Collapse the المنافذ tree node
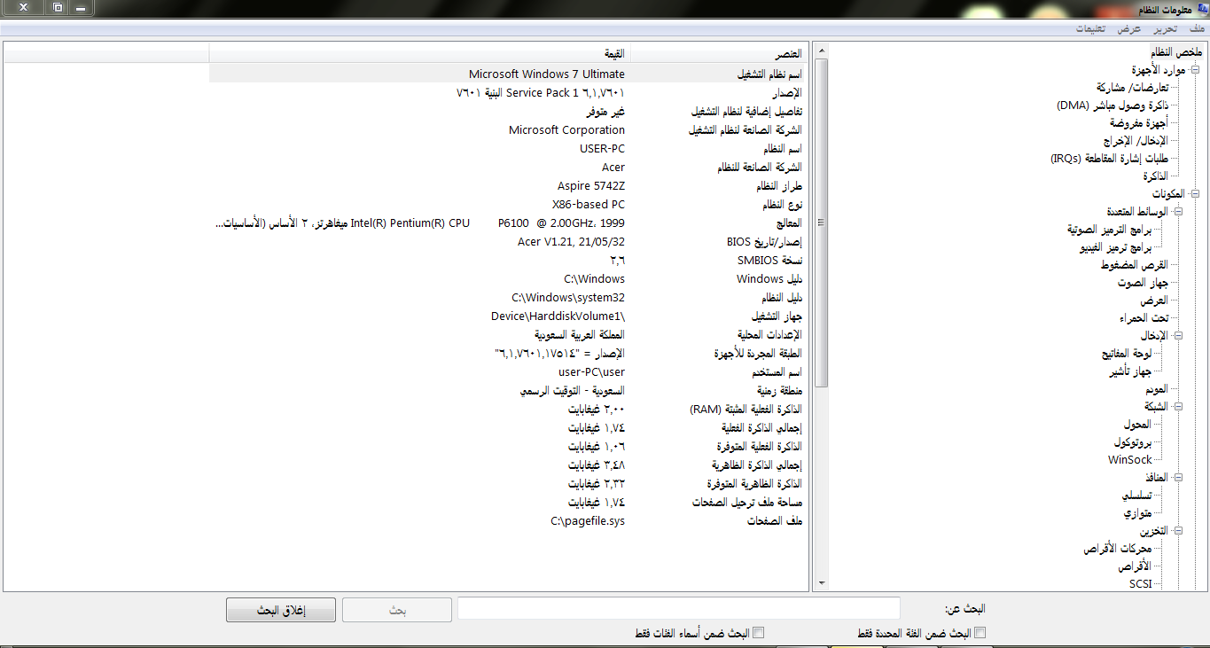 [1177, 477]
